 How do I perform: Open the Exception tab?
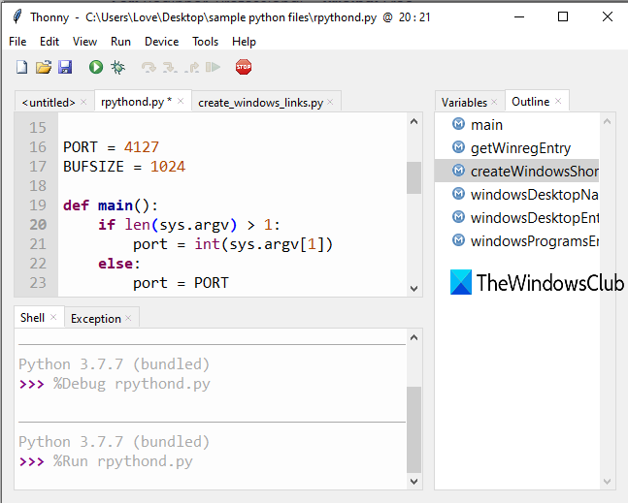point(96,318)
